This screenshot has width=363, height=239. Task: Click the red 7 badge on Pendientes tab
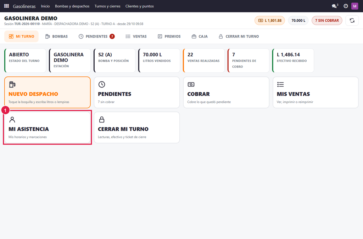point(112,36)
